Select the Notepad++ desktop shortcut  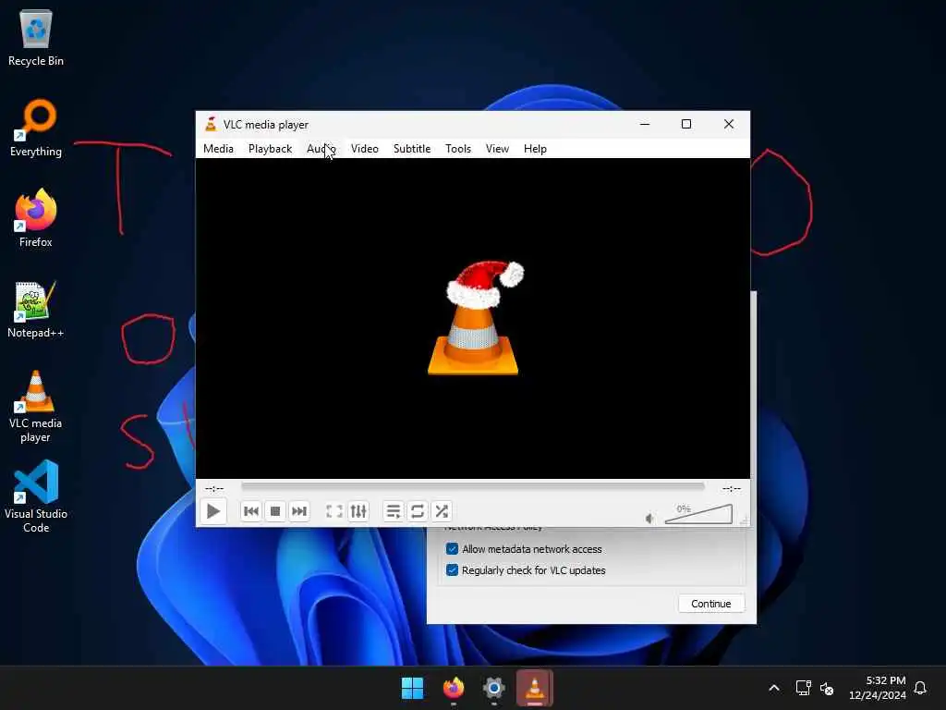pos(36,309)
